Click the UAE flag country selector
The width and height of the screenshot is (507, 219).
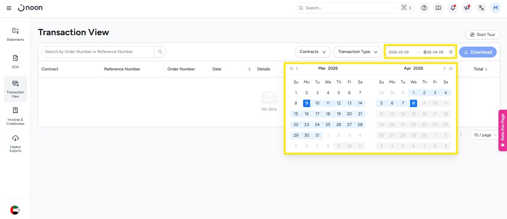point(15,210)
